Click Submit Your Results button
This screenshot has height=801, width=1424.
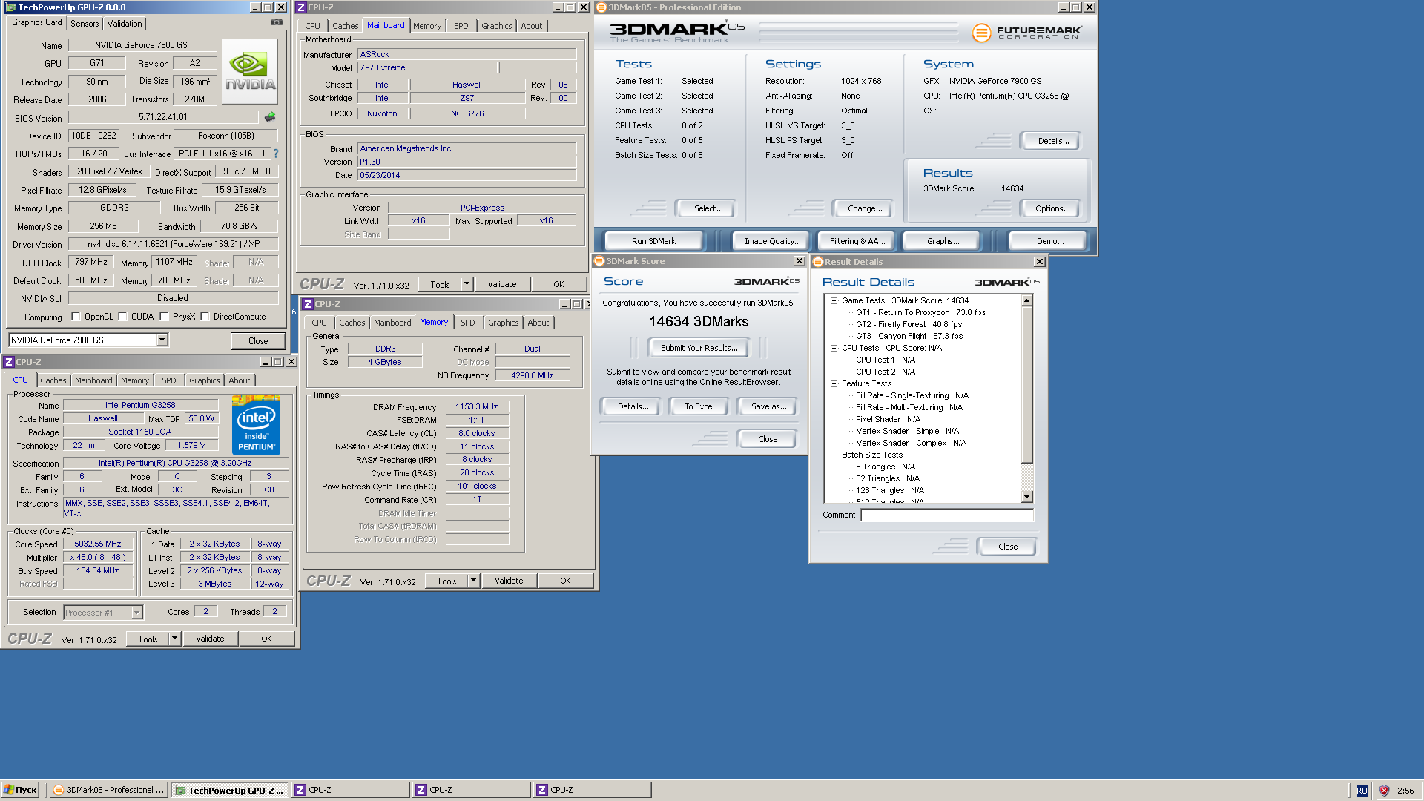(x=699, y=348)
